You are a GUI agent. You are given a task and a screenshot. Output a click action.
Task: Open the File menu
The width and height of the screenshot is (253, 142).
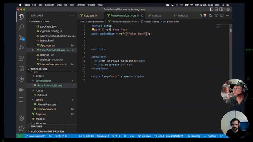[x=34, y=5]
